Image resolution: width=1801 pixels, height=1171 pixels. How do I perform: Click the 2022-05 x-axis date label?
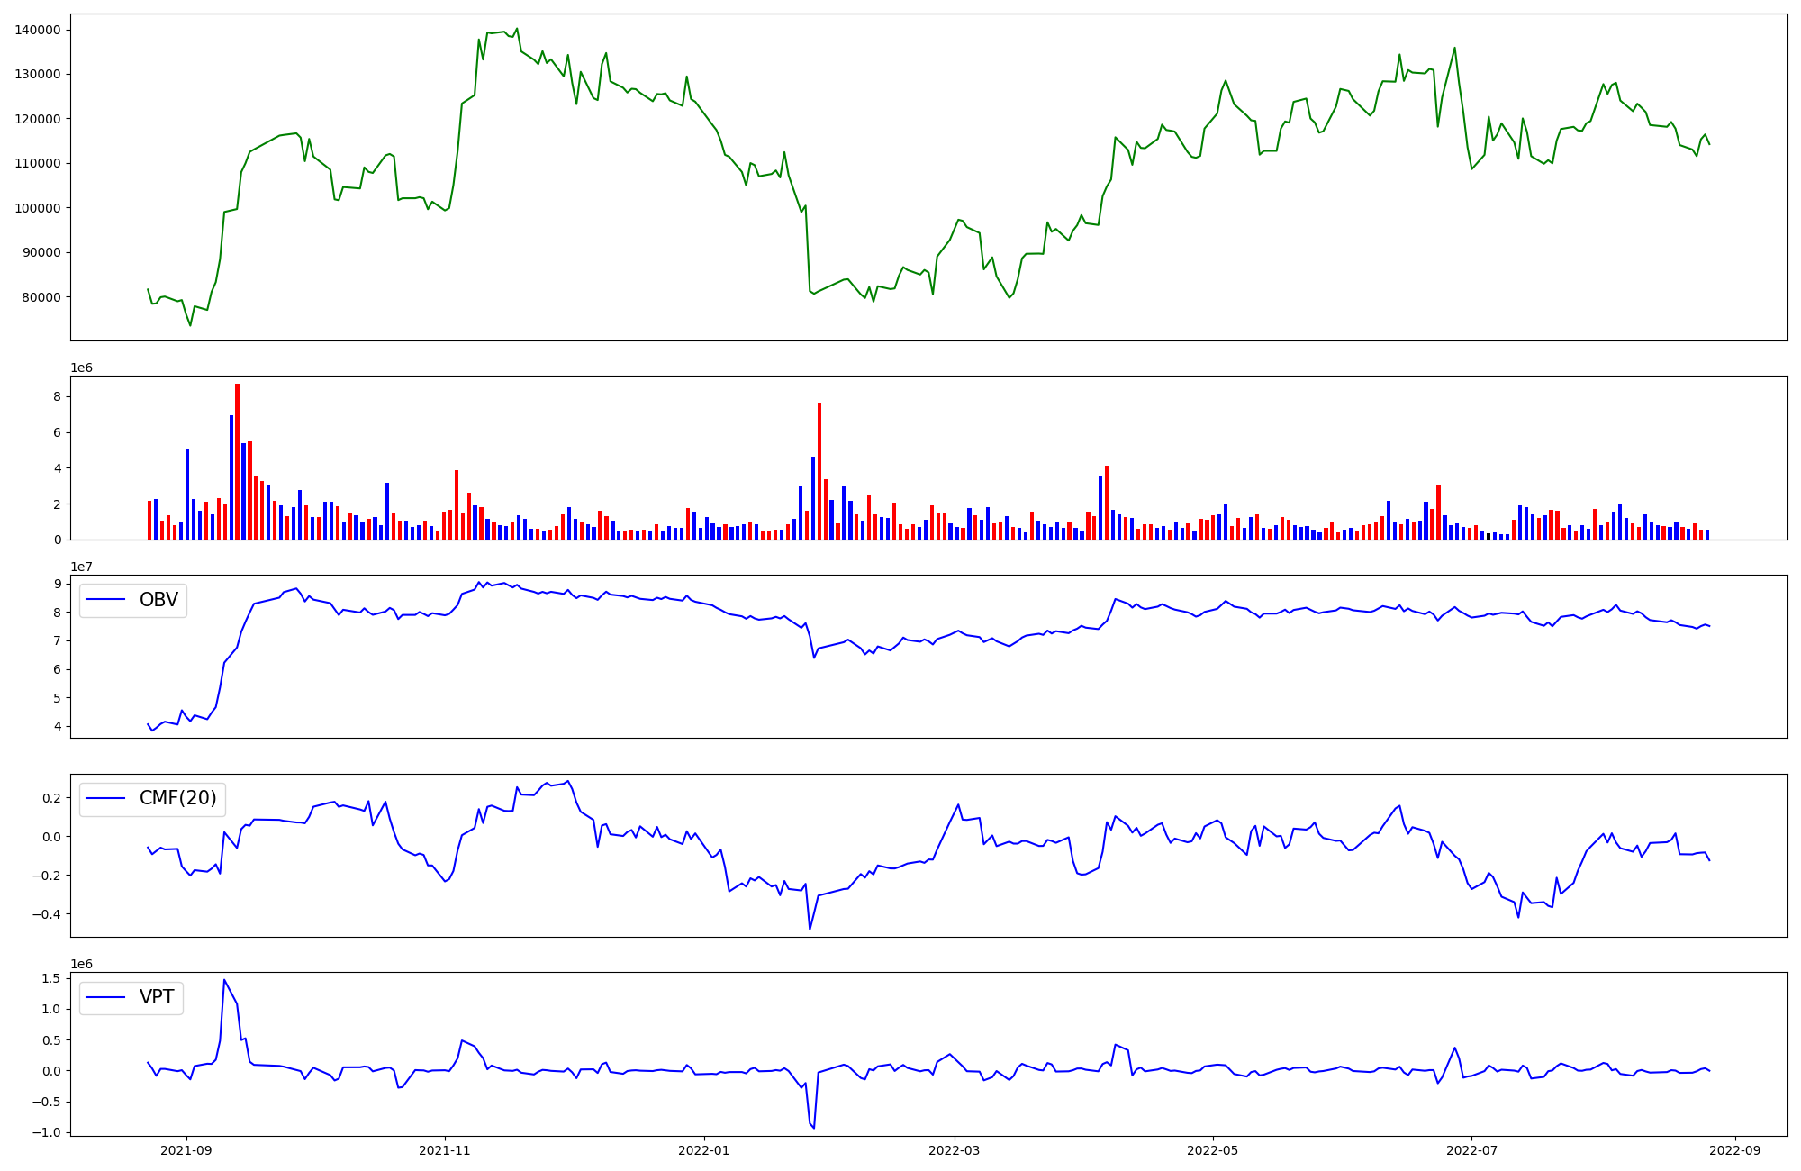1212,1150
